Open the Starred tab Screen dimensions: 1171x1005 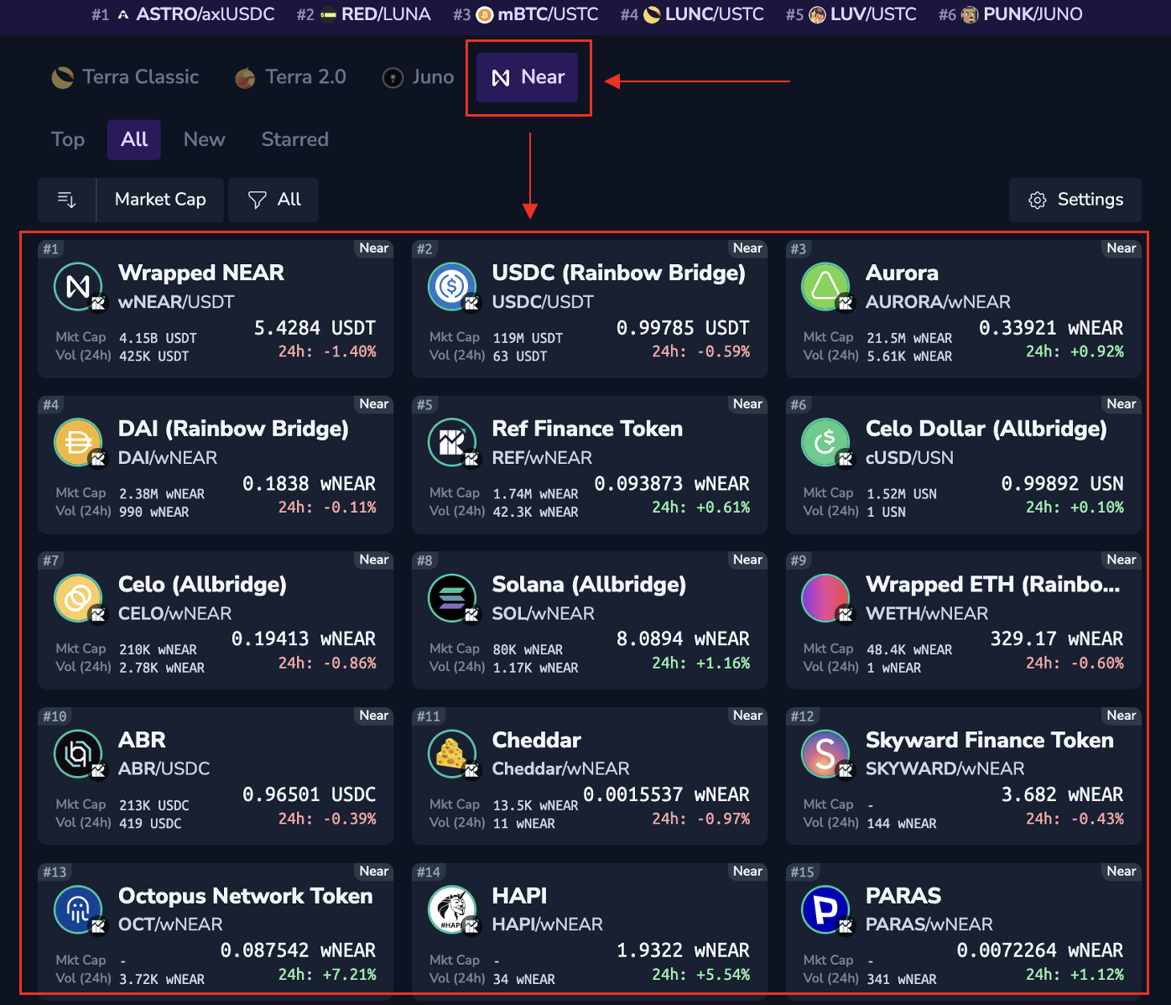[x=295, y=139]
